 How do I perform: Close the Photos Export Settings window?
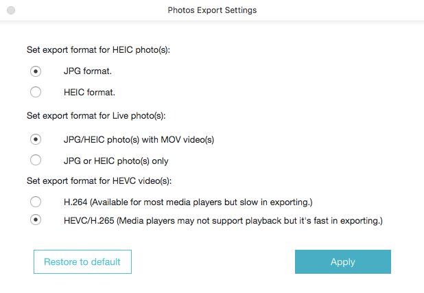tap(11, 10)
